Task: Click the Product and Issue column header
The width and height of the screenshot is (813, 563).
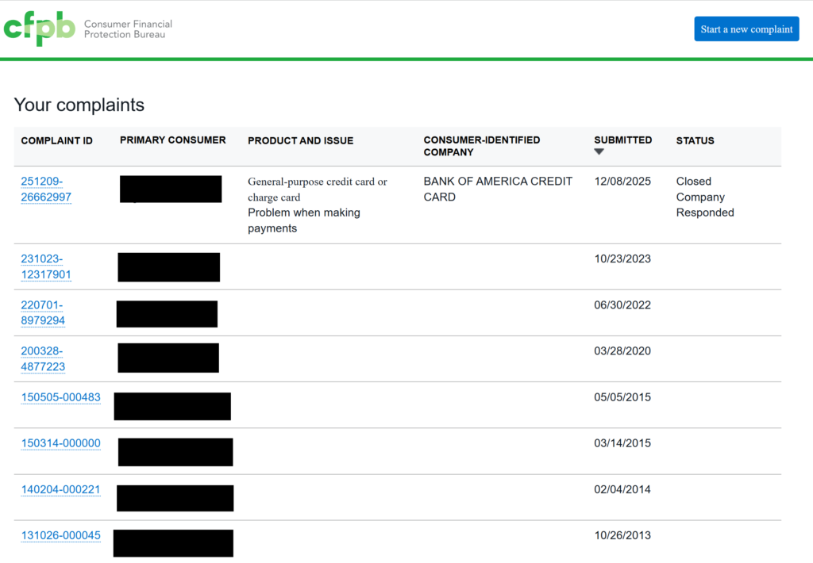Action: [x=300, y=141]
